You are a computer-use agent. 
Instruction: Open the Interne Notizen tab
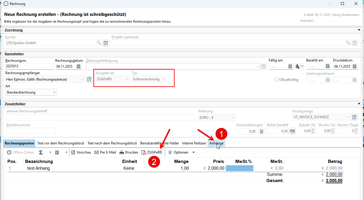(194, 143)
